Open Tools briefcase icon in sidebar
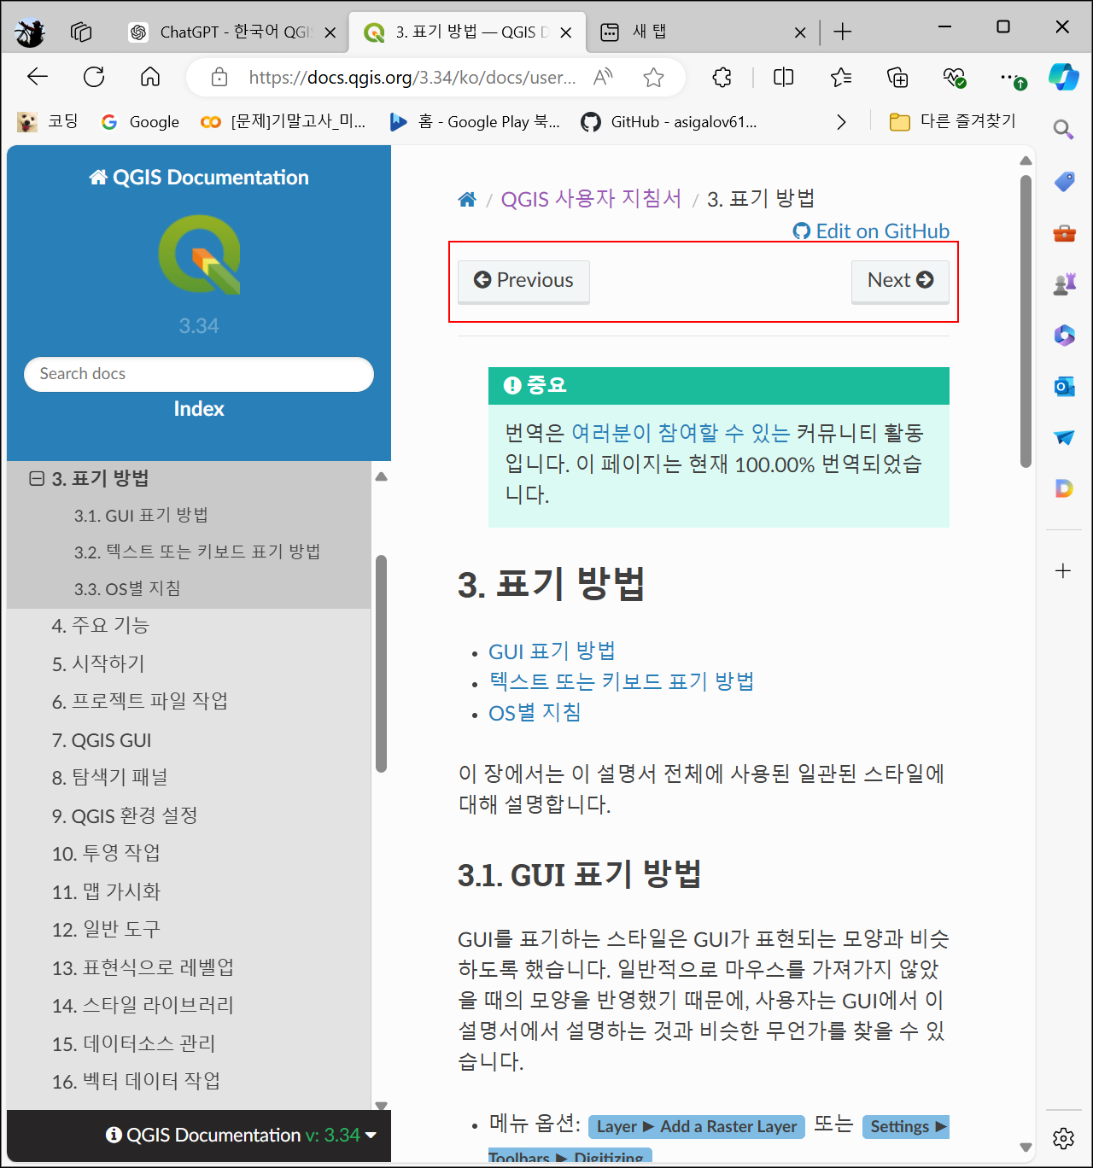1093x1168 pixels. tap(1064, 232)
